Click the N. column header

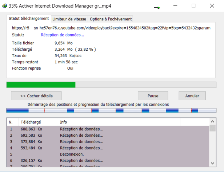click(13, 122)
